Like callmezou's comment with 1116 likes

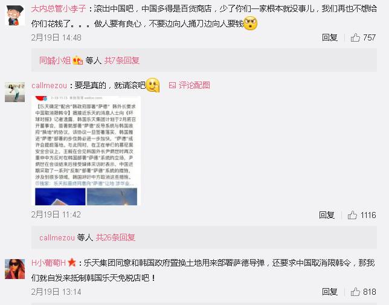(x=352, y=215)
